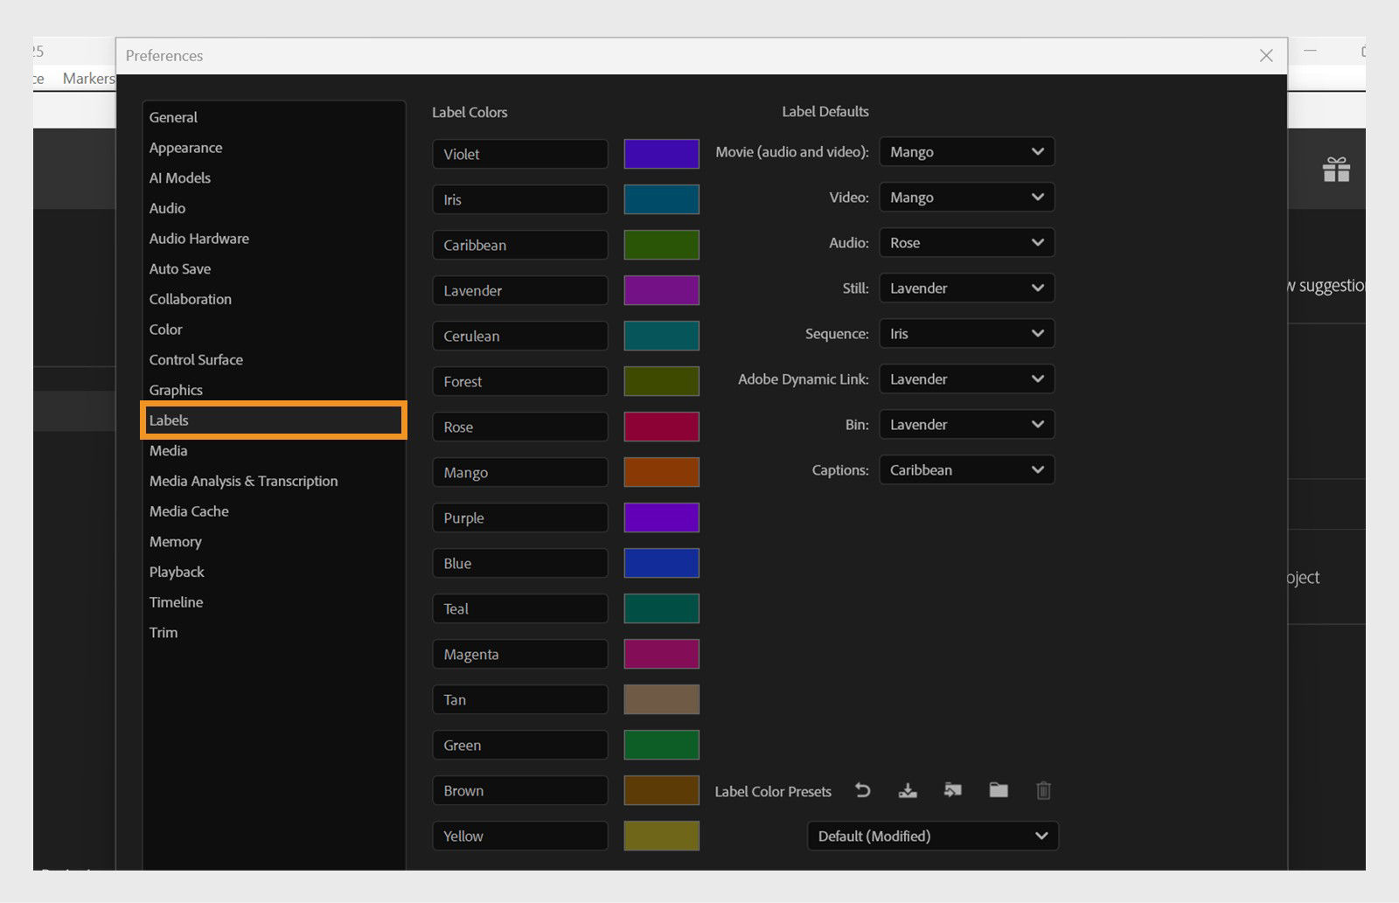
Task: Close the Preferences dialog
Action: coord(1265,55)
